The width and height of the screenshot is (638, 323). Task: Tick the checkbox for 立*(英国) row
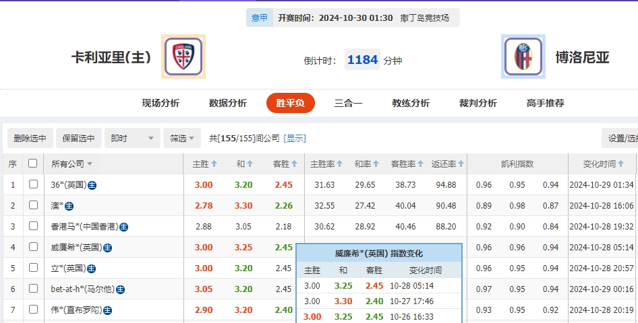[32, 268]
